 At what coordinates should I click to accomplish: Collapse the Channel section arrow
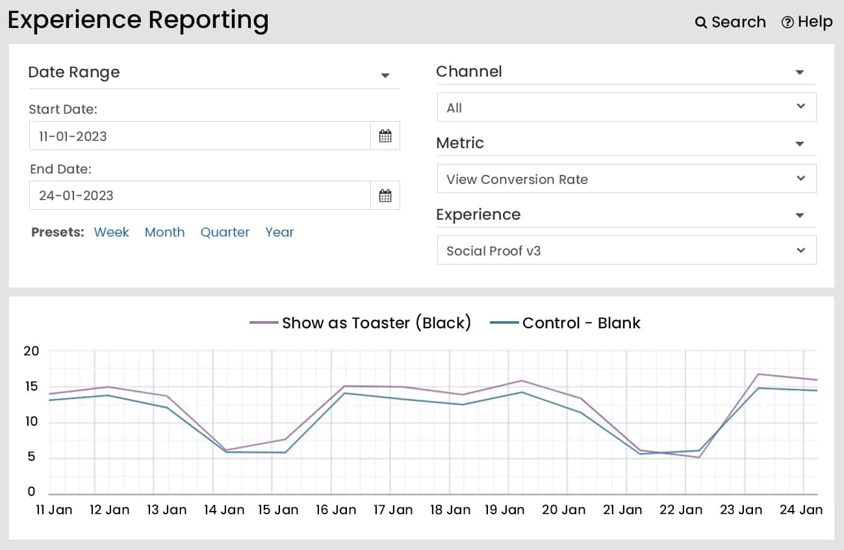pos(800,72)
